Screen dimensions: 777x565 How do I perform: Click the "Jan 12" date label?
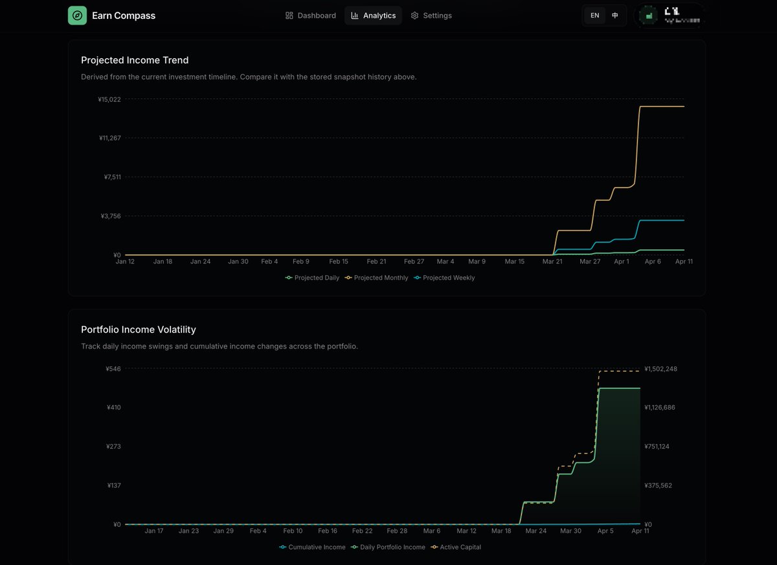click(x=125, y=261)
